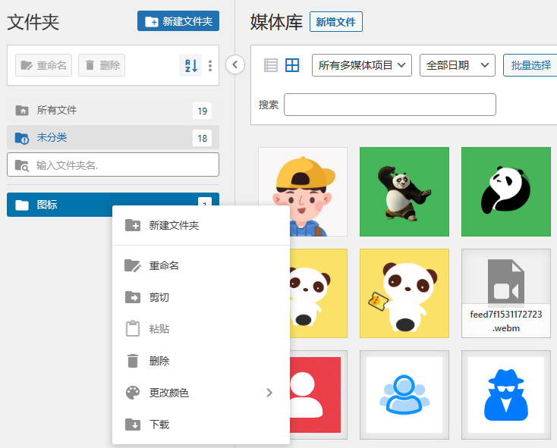This screenshot has width=557, height=448.
Task: Click the 新建文件夹 blue button
Action: click(178, 21)
